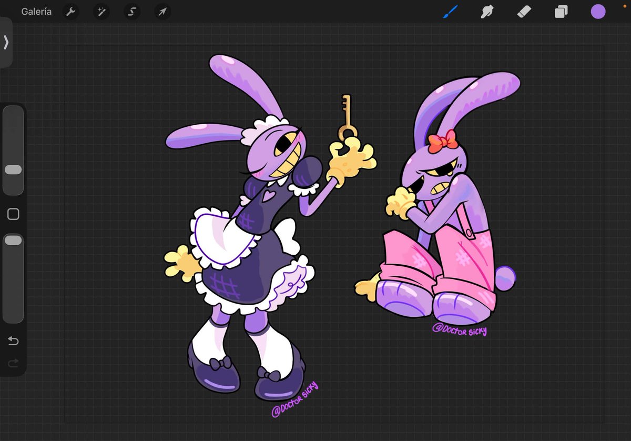Select the Smudge tool
Image resolution: width=631 pixels, height=441 pixels.
click(487, 12)
